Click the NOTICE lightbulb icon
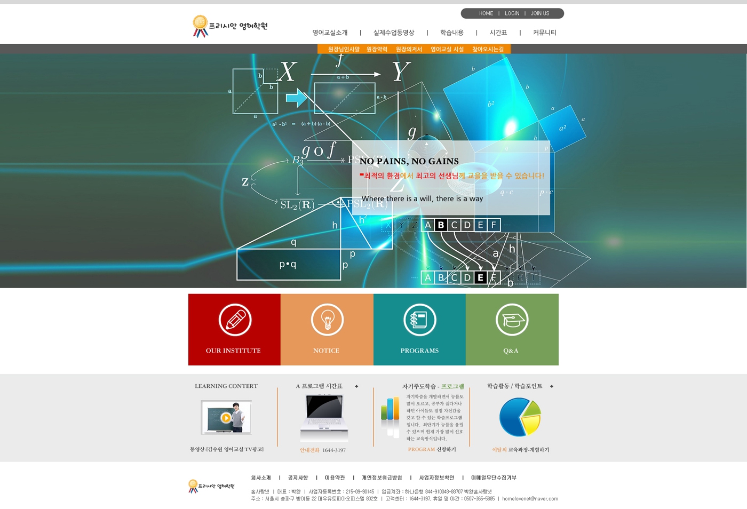 [327, 320]
